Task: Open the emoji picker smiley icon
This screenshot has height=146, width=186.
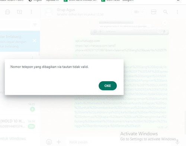Action: (49, 142)
